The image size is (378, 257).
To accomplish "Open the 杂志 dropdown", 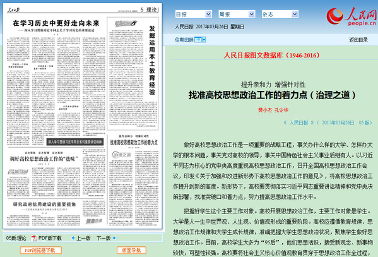I will 280,15.
